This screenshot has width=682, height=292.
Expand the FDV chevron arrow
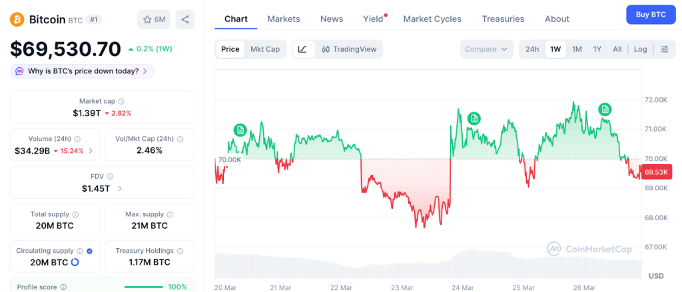120,189
